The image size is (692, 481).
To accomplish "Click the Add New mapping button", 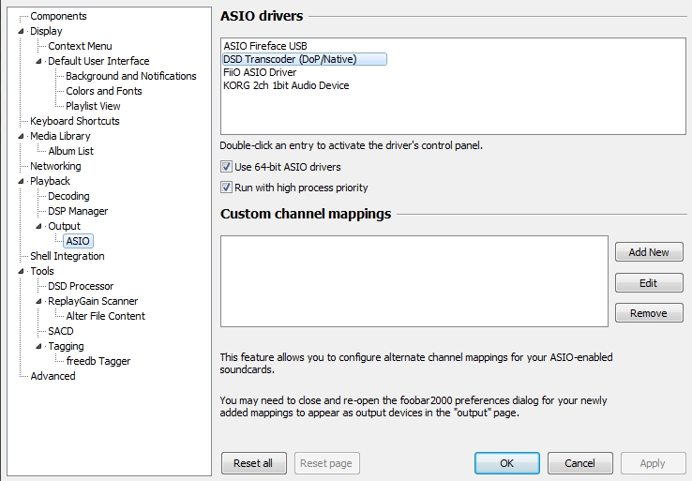I will (649, 252).
